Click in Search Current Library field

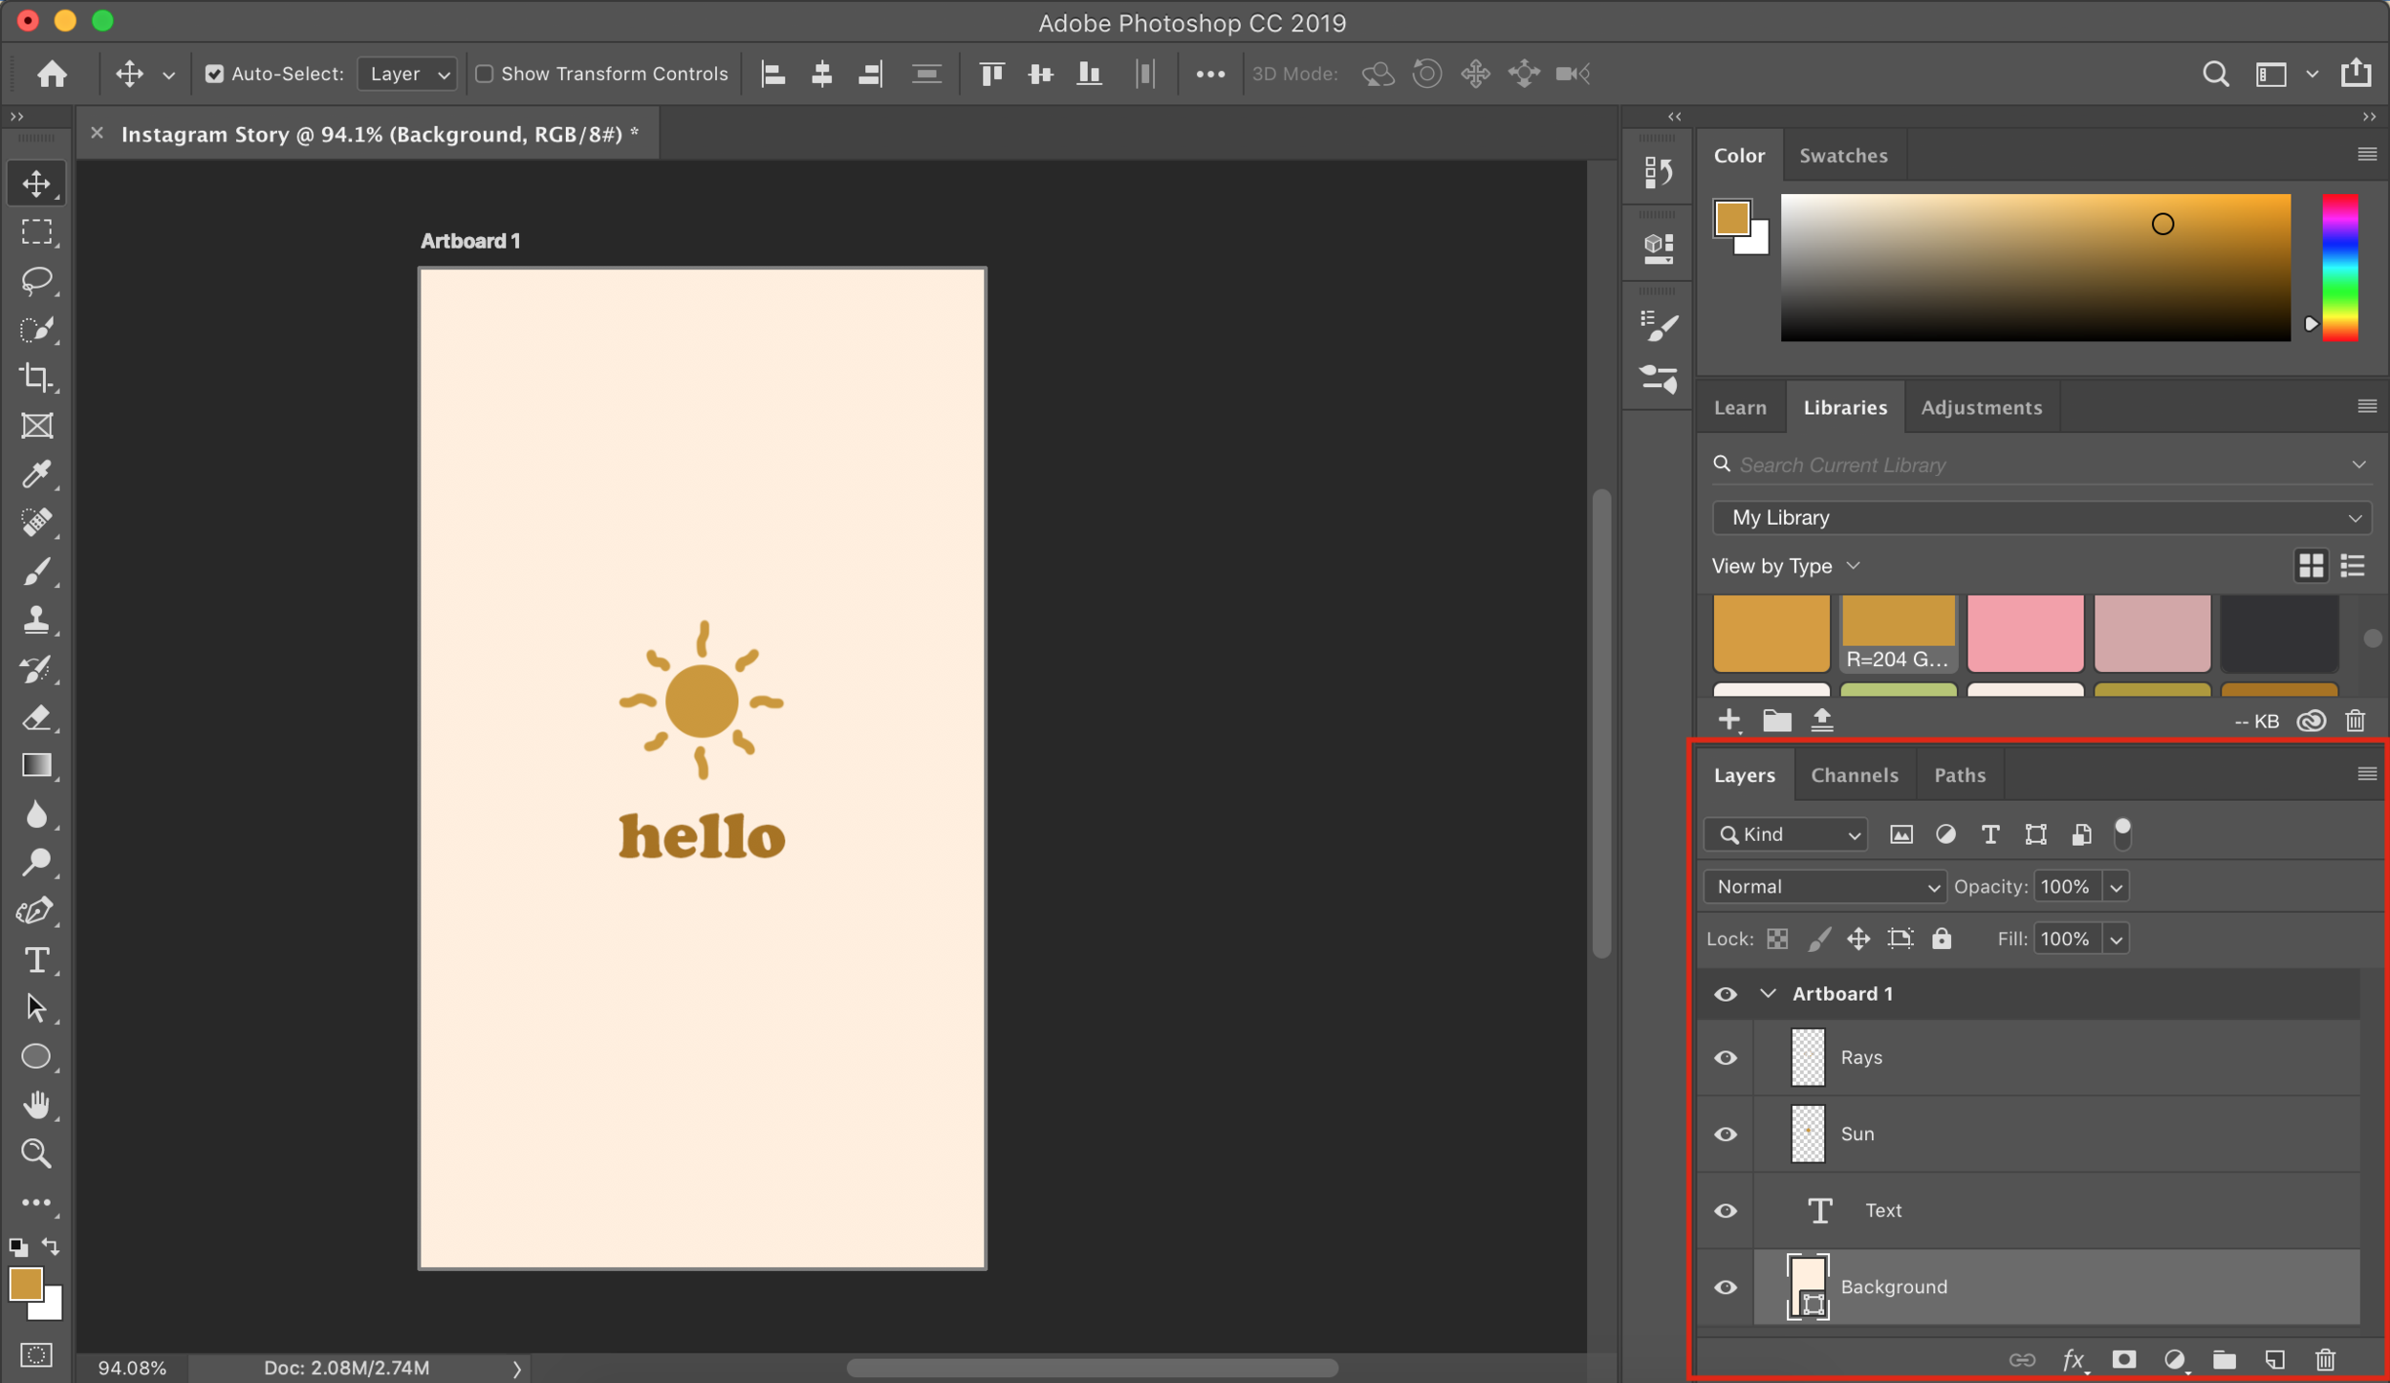tap(2041, 465)
